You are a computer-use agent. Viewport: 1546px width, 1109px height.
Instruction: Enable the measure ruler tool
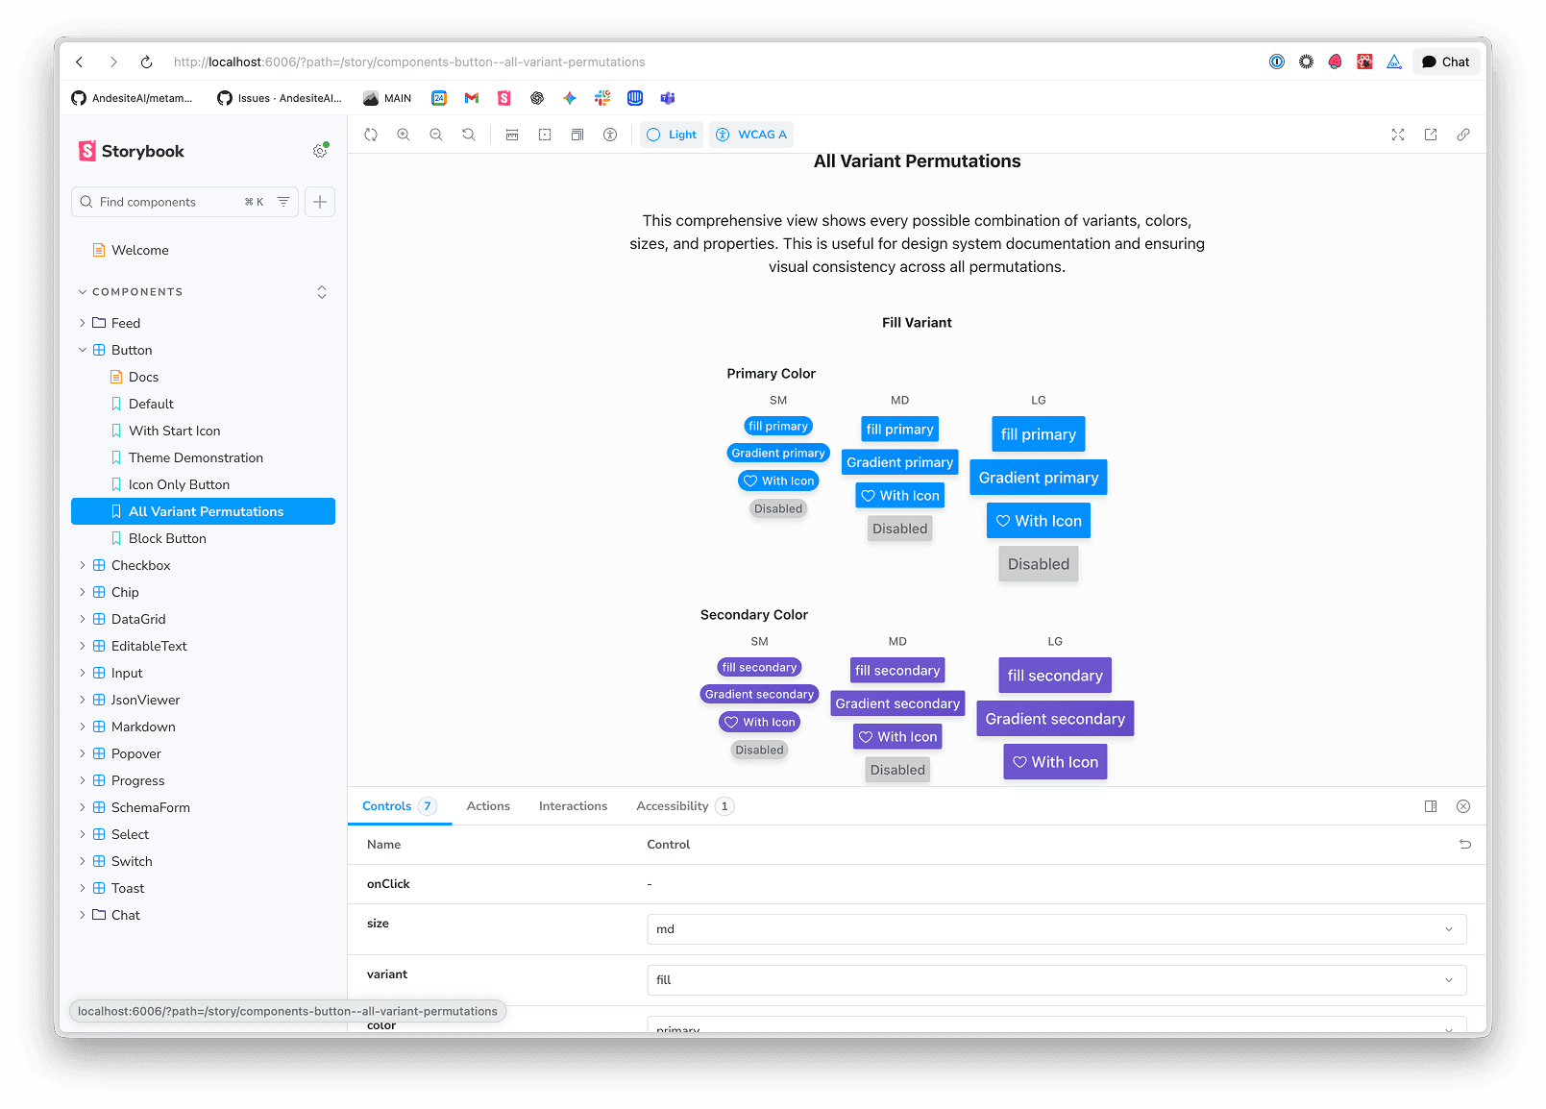click(512, 135)
